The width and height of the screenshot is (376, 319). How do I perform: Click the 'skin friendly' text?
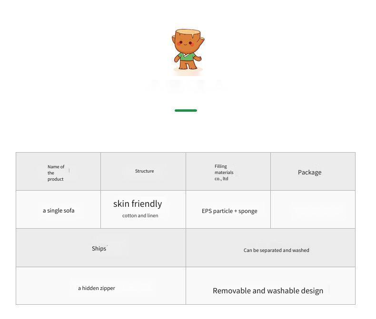[138, 204]
